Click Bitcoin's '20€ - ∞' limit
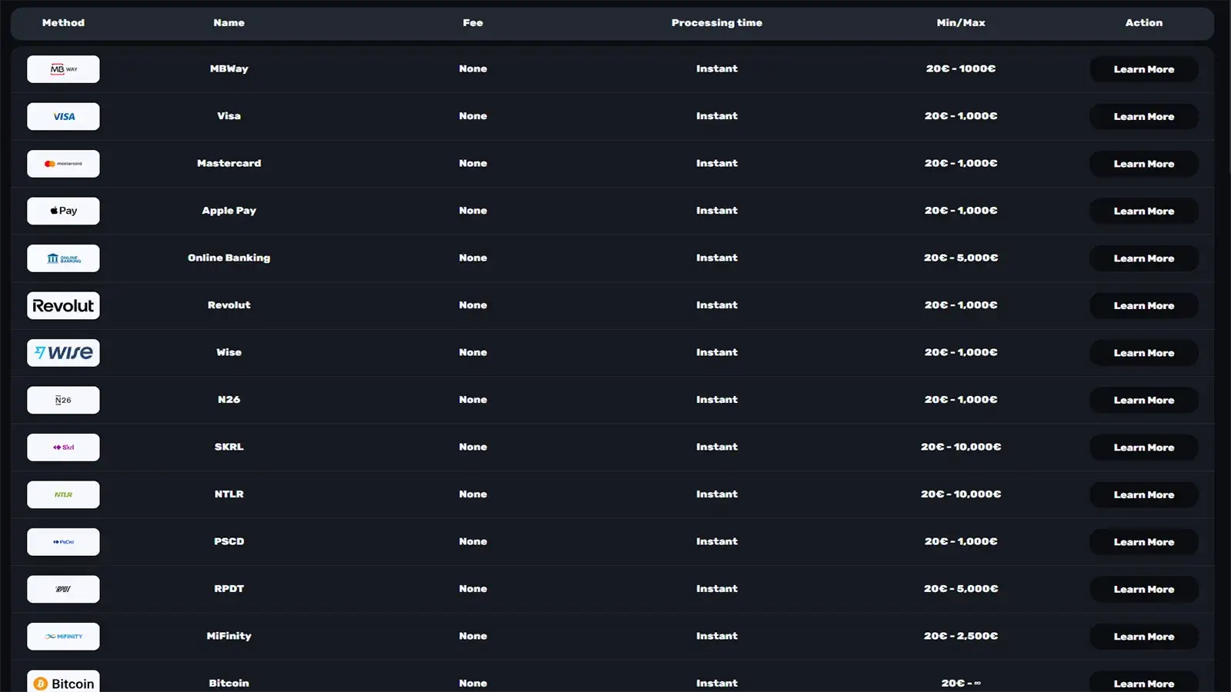 pos(961,683)
